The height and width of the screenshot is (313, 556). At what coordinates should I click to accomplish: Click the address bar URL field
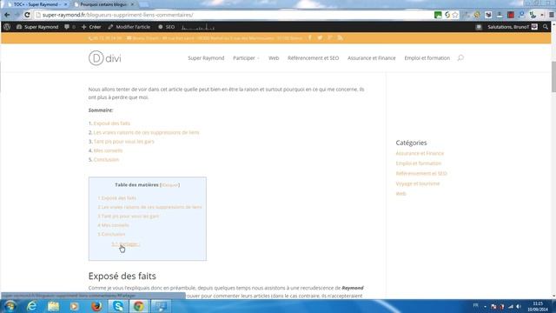click(x=234, y=15)
